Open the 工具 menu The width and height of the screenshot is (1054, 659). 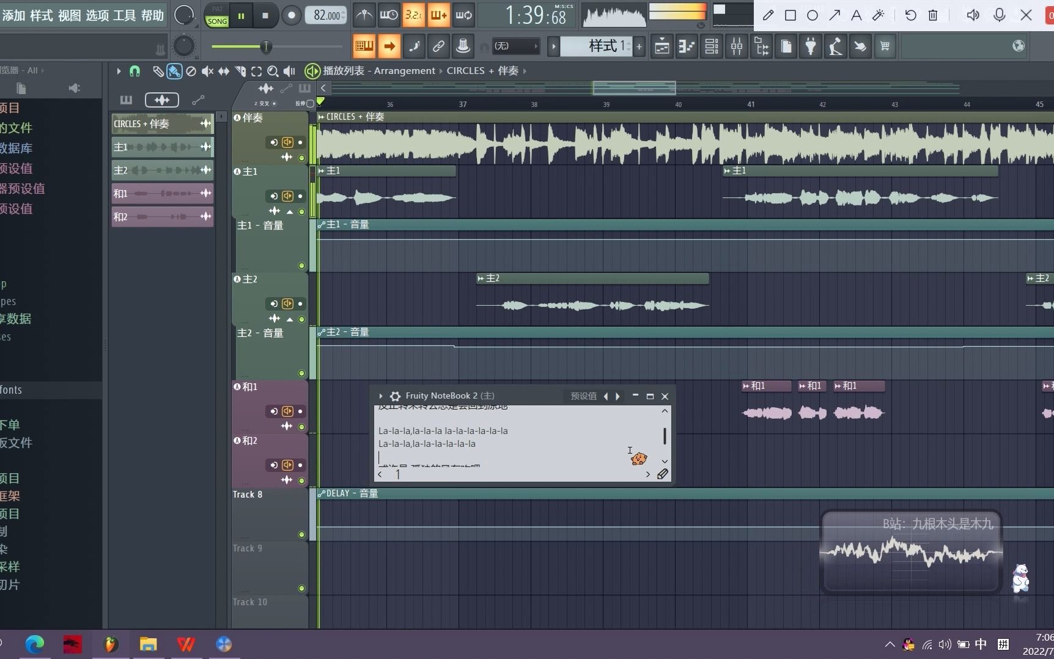click(125, 15)
